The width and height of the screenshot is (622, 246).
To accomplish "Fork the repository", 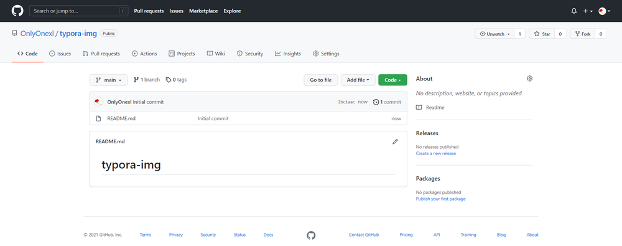I will coord(582,34).
